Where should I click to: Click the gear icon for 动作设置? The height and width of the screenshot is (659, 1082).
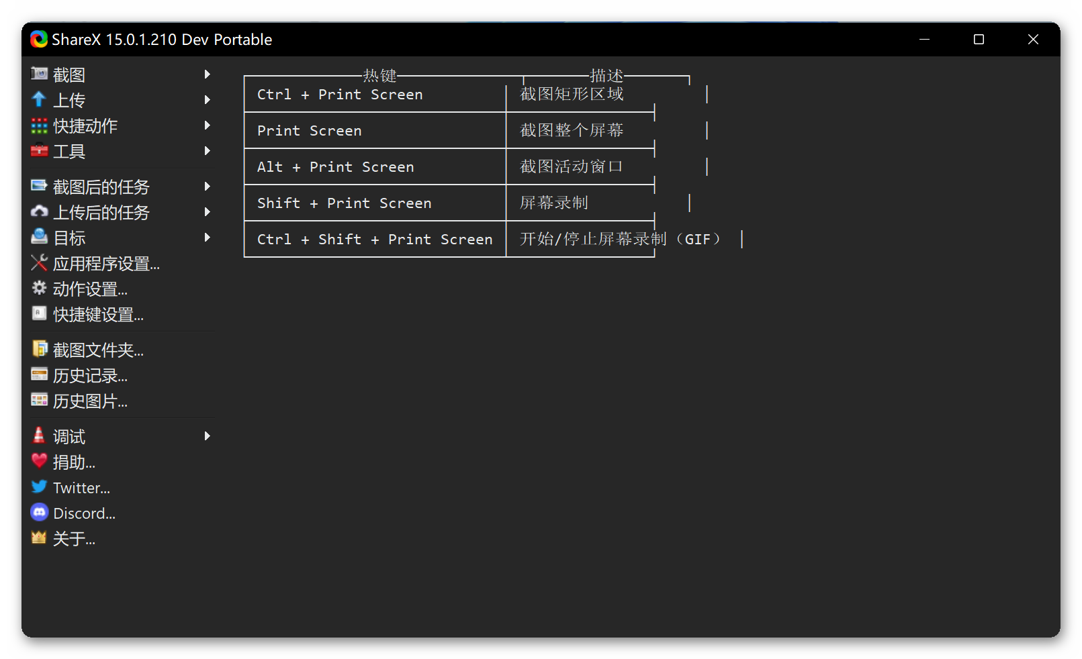pos(40,288)
